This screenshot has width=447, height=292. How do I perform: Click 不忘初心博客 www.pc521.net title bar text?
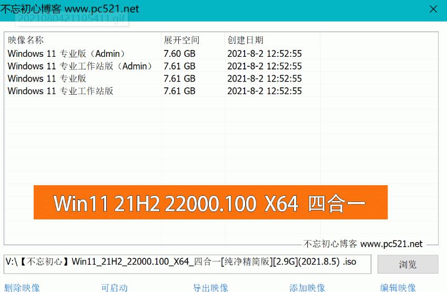click(x=69, y=9)
